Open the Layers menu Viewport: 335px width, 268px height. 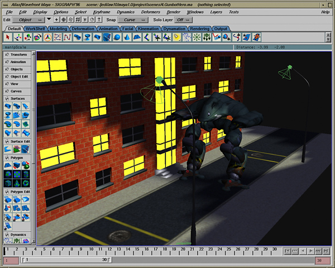click(x=216, y=12)
